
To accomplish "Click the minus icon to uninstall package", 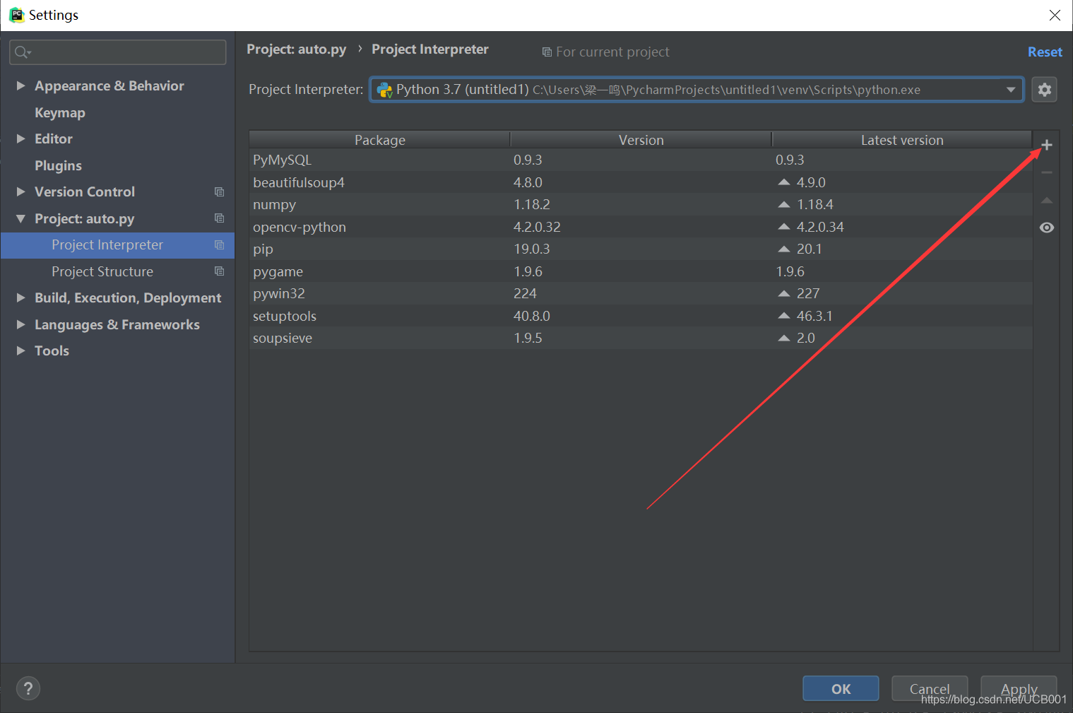I will click(1047, 172).
